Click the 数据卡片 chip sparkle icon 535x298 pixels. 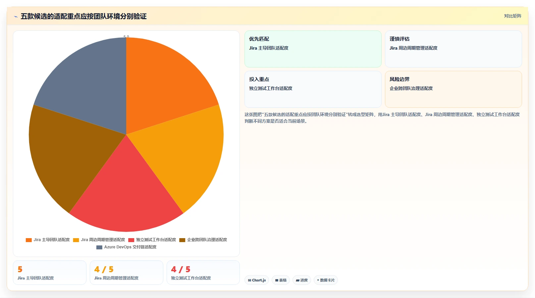[x=318, y=280]
